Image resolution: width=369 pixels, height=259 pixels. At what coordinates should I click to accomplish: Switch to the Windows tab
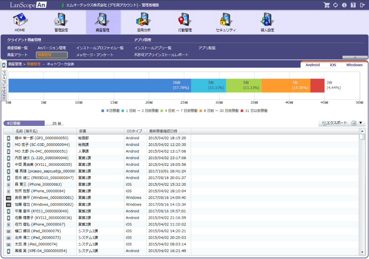tap(354, 65)
